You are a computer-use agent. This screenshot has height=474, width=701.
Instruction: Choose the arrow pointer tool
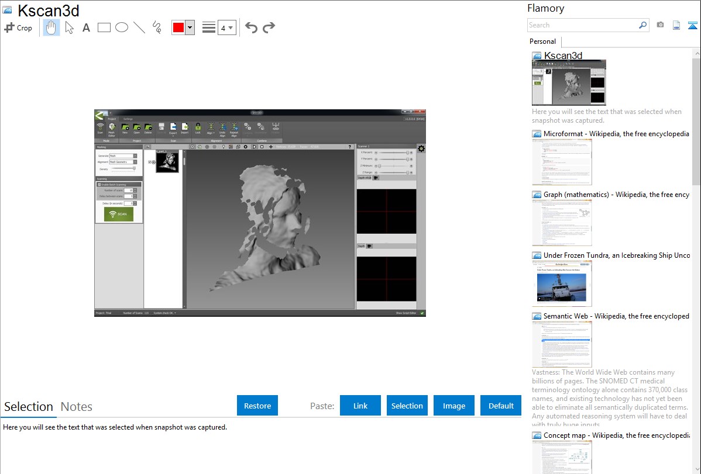coord(69,27)
